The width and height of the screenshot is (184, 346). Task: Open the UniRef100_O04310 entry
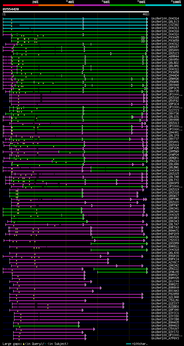coord(165,34)
